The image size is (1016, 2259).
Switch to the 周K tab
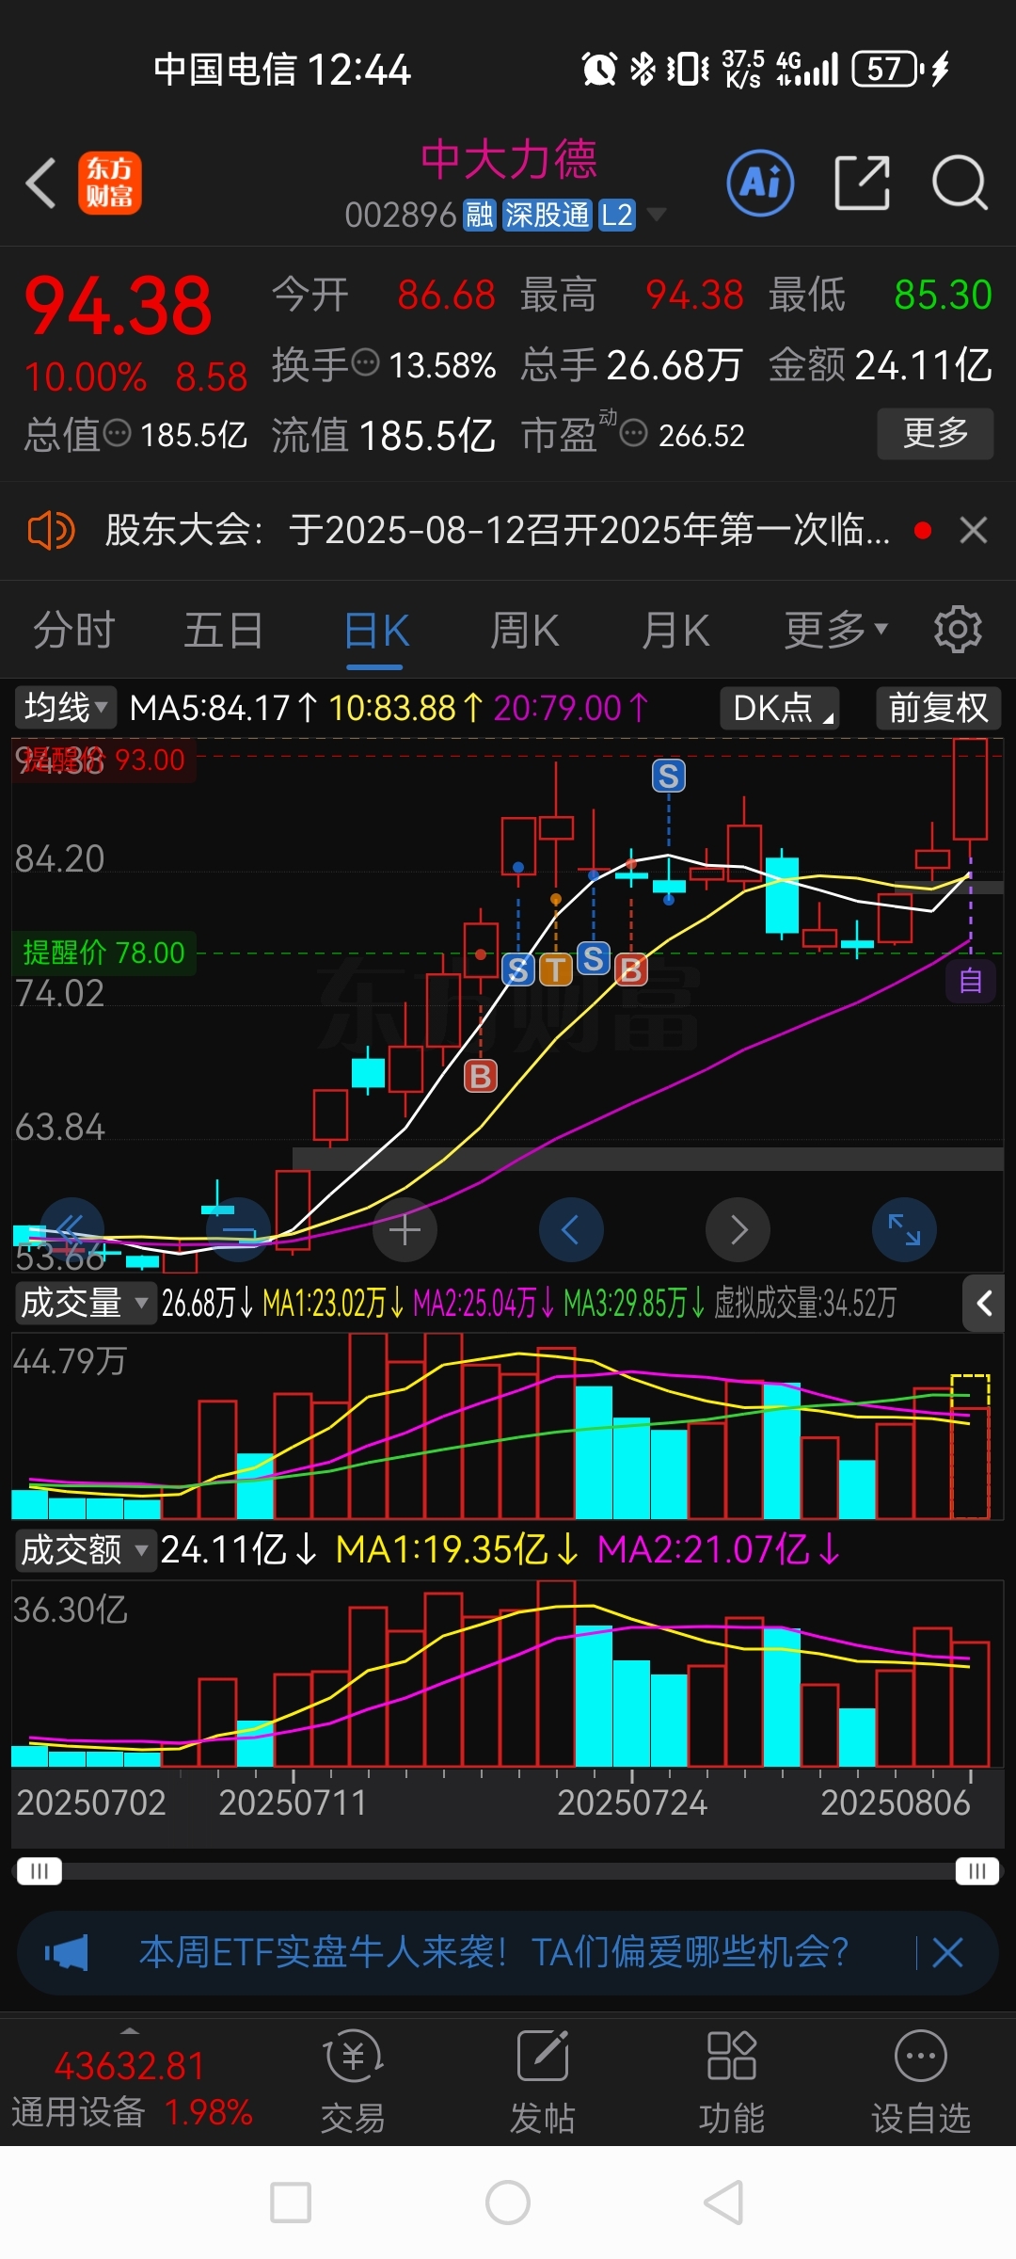pyautogui.click(x=525, y=631)
